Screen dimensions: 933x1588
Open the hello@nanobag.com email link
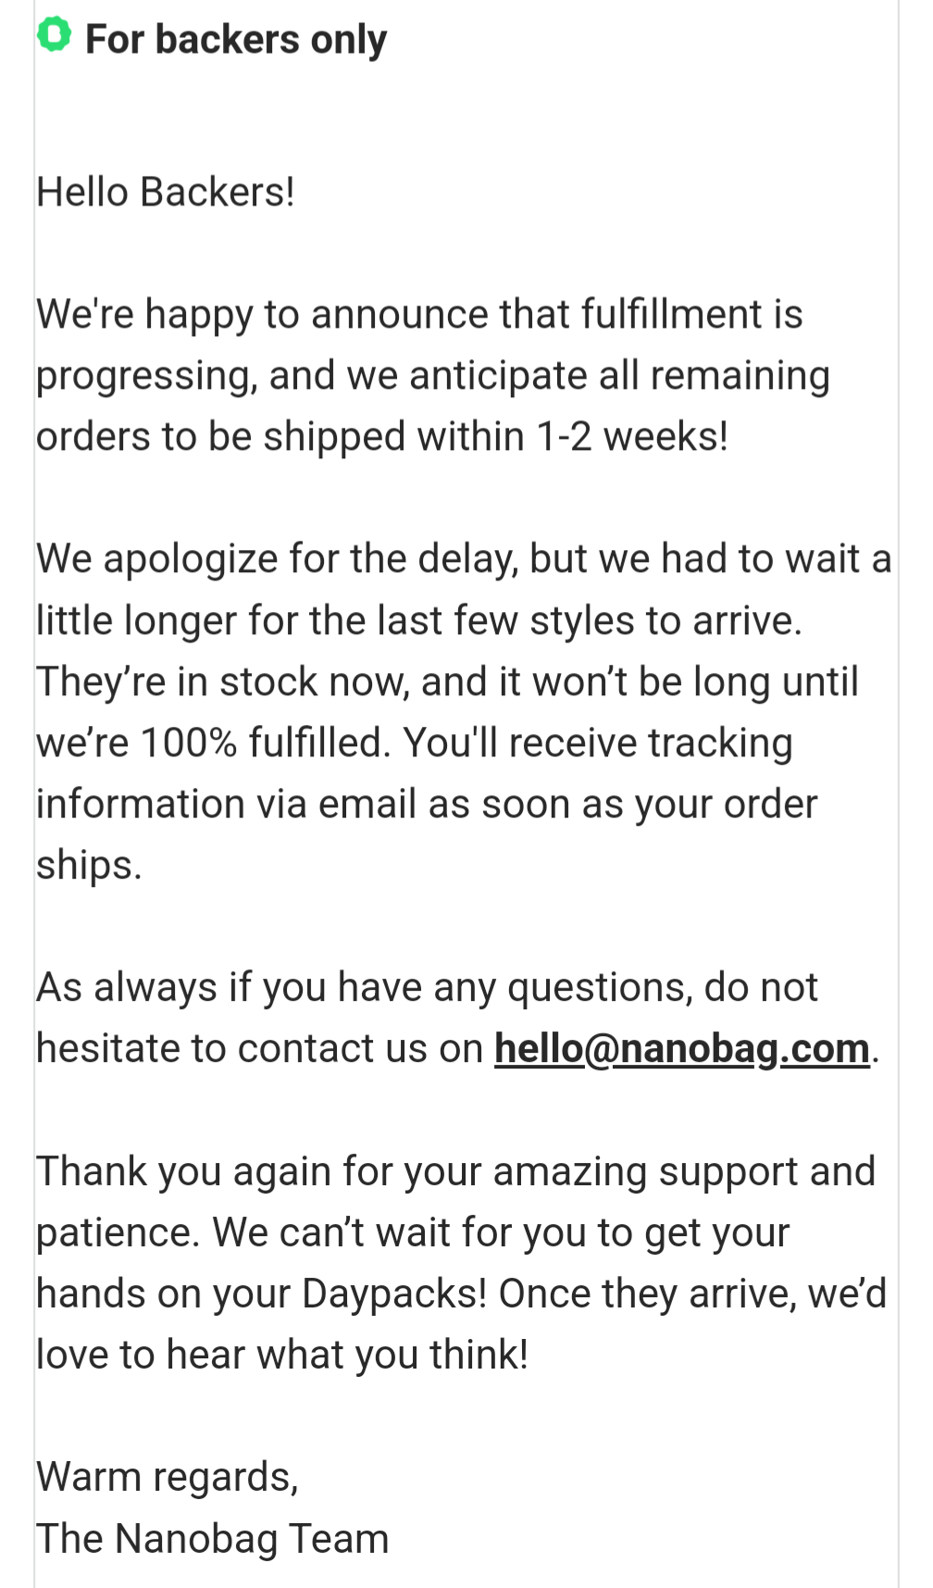coord(681,1049)
